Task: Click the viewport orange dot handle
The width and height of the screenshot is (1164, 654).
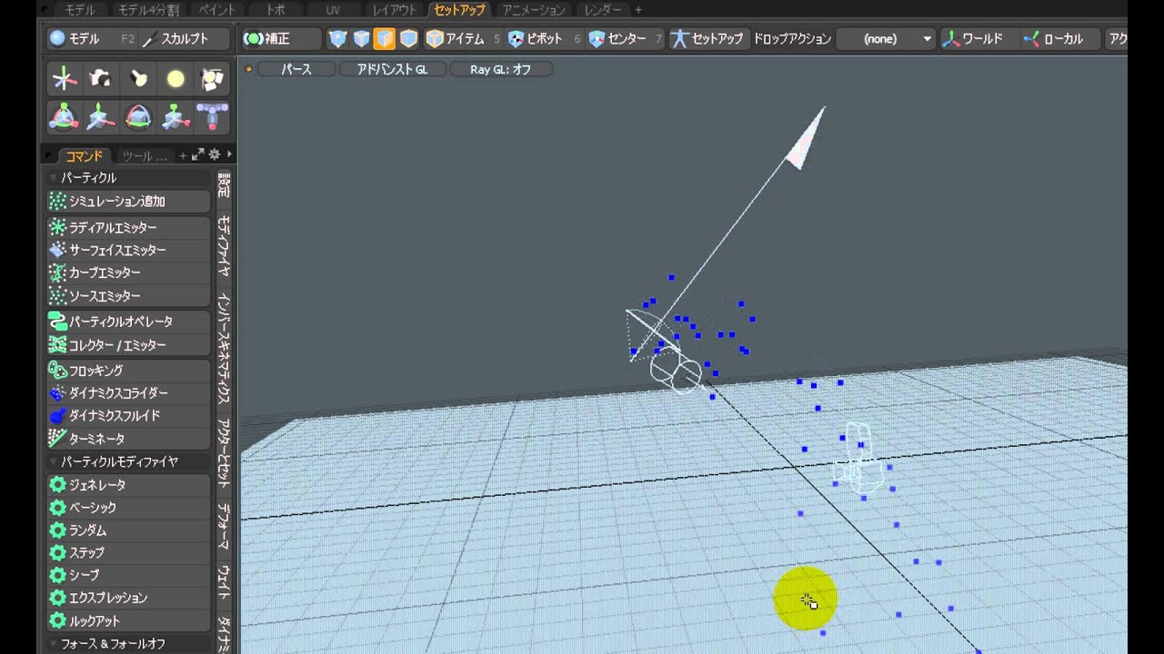Action: coord(248,69)
